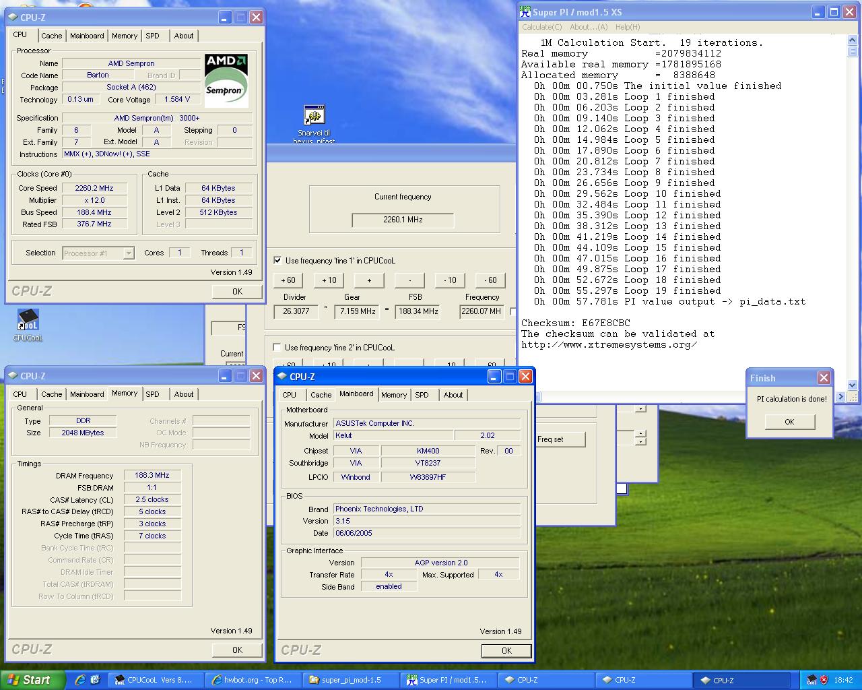The image size is (862, 690).
Task: Click the '- 10' frequency button in CPUCooL
Action: [x=450, y=280]
